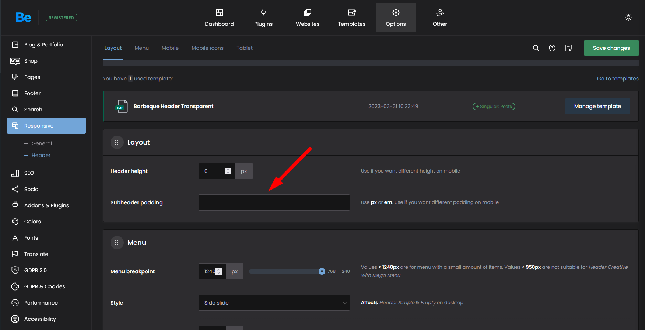Click Manage template button
Viewport: 645px width, 330px height.
click(597, 106)
